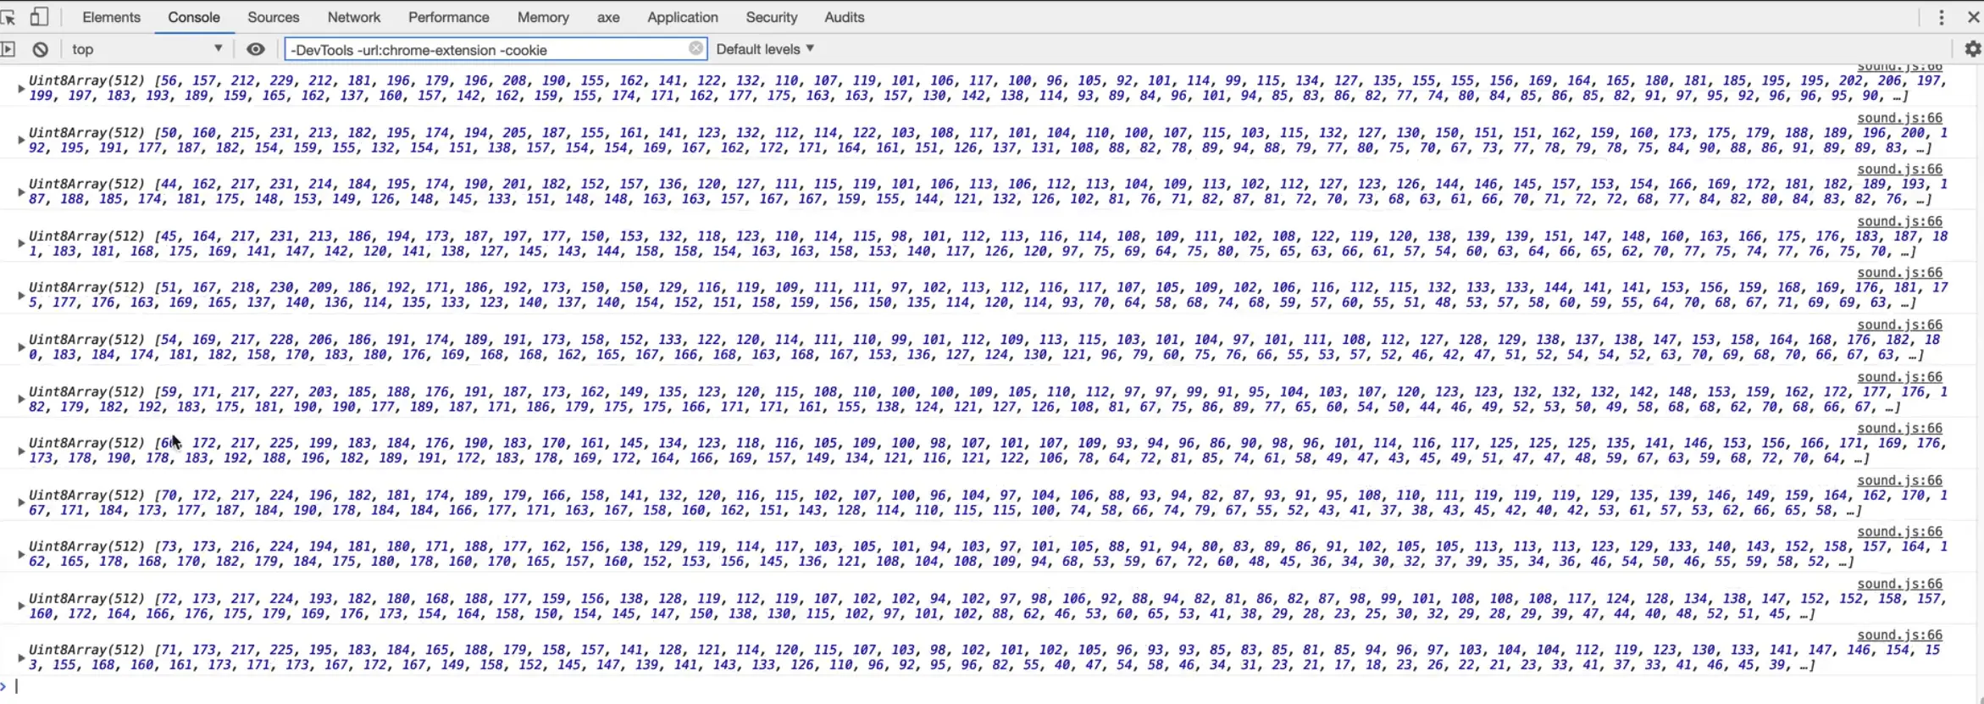Close the DevTools panel
The width and height of the screenshot is (1984, 704).
[x=1973, y=17]
